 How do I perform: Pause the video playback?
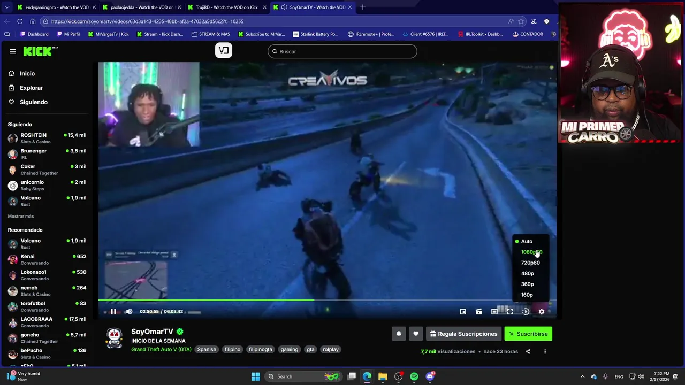click(113, 312)
